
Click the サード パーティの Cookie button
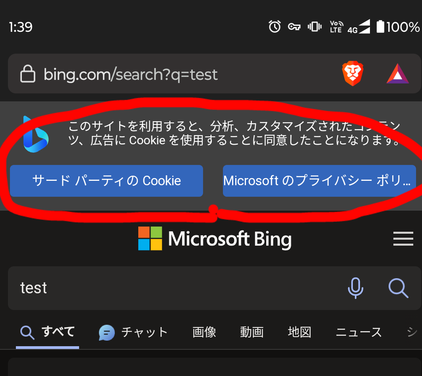pyautogui.click(x=106, y=181)
